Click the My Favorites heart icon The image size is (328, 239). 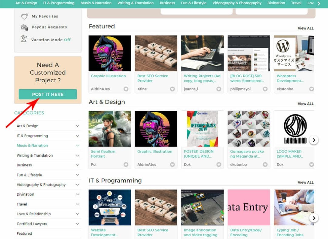pos(25,16)
